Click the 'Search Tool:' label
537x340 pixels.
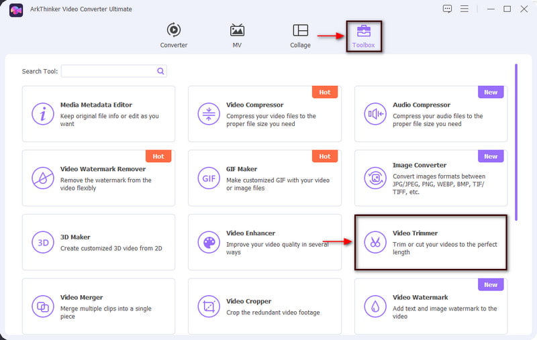[40, 72]
